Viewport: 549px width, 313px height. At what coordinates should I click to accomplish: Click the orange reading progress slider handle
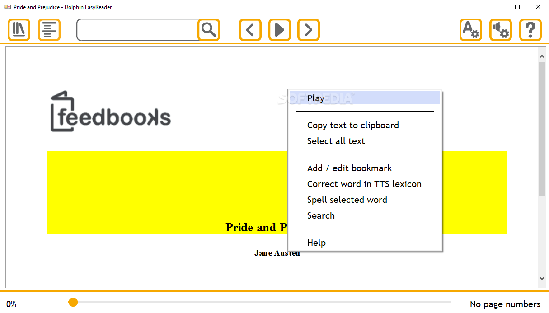pyautogui.click(x=73, y=302)
